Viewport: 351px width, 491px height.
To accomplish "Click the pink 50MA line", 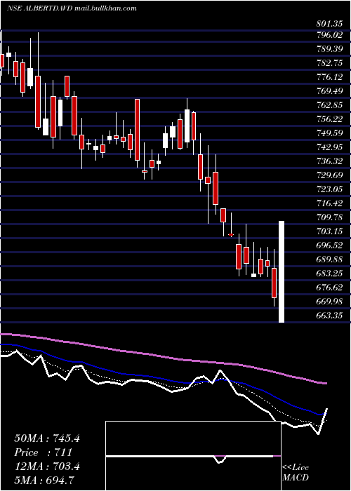I will pyautogui.click(x=163, y=357).
